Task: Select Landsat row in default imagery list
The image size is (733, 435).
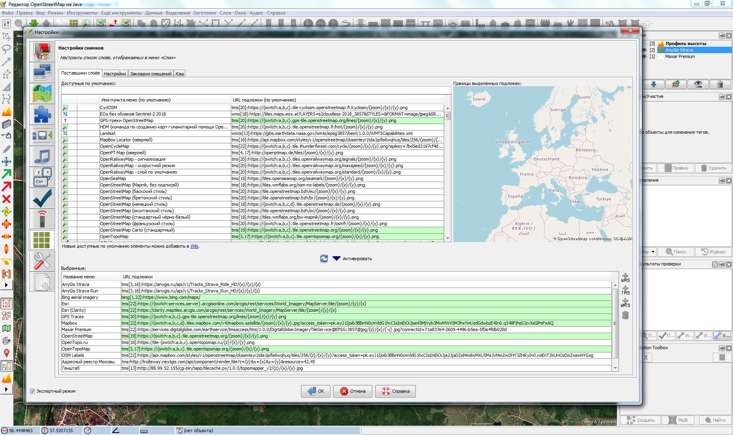Action: (x=253, y=133)
